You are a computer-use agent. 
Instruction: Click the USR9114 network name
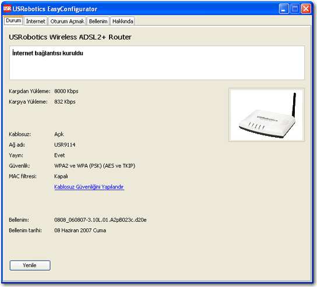[x=65, y=145]
